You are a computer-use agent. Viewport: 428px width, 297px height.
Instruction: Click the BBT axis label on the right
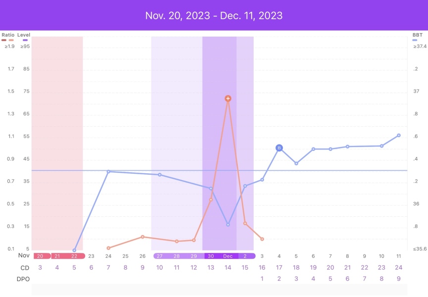(x=417, y=35)
